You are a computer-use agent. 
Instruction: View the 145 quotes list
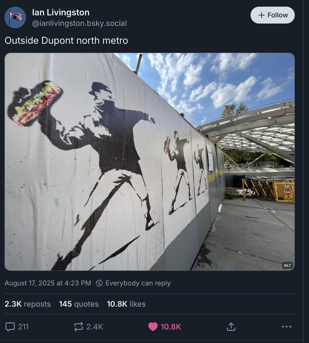(x=79, y=304)
